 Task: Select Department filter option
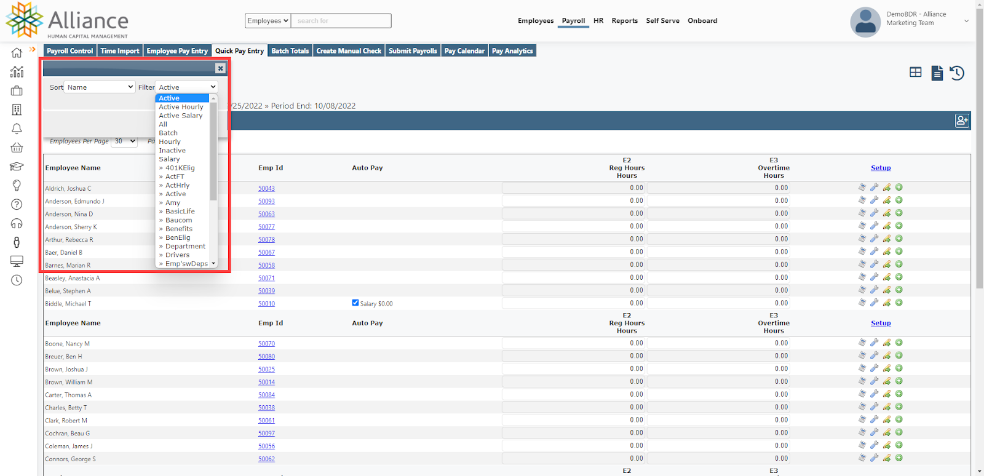(x=185, y=247)
